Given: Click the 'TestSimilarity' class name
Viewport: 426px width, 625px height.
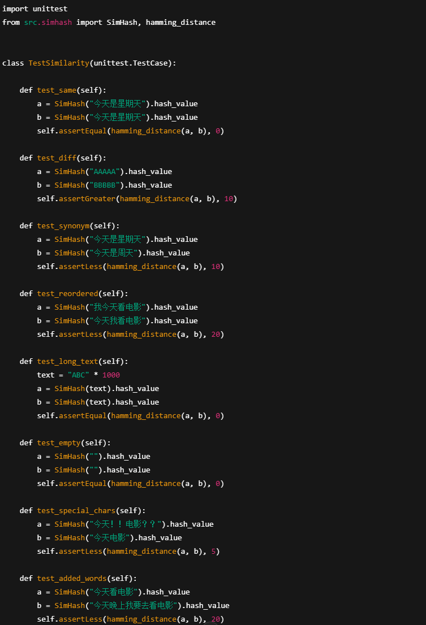Looking at the screenshot, I should click(x=59, y=63).
